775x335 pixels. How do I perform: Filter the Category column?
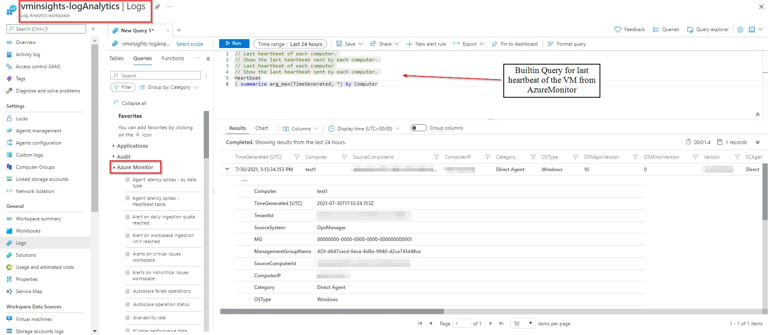tap(533, 157)
